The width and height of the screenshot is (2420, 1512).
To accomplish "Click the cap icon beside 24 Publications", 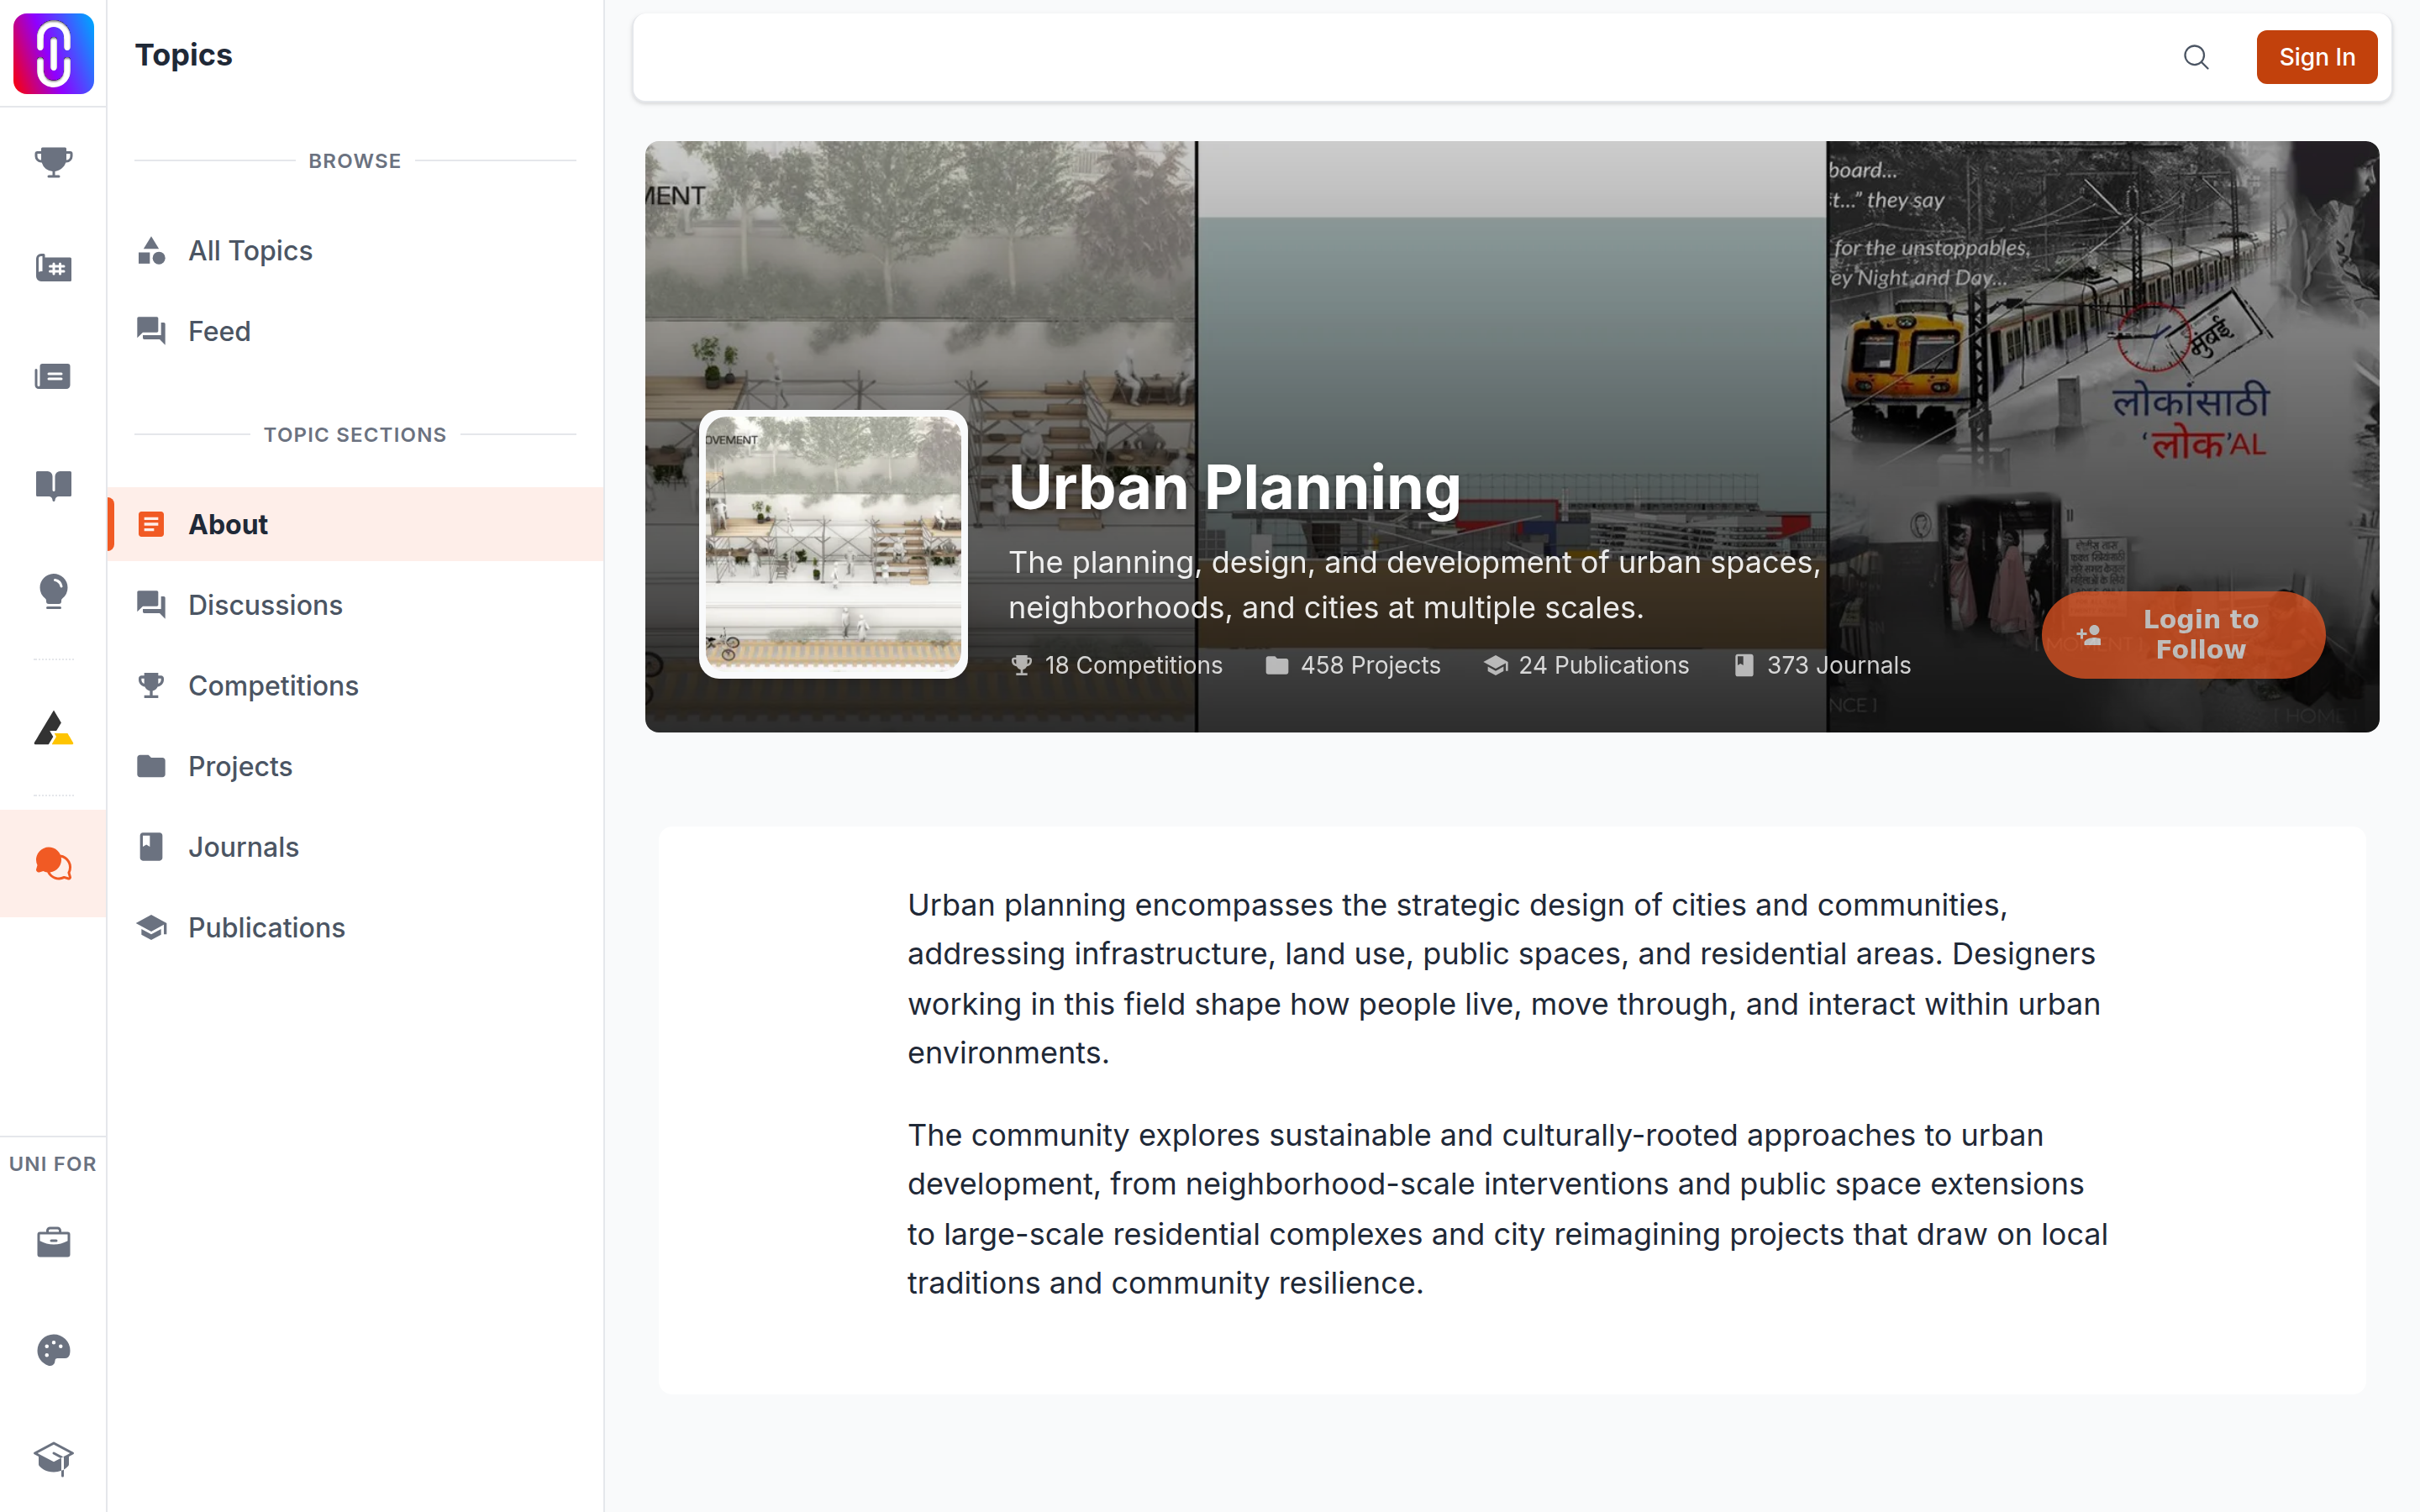I will click(x=1496, y=665).
